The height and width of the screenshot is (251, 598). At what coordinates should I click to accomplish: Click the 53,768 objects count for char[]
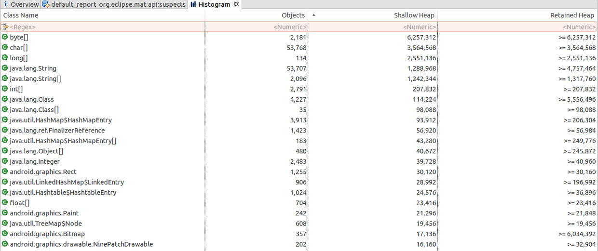tap(296, 48)
